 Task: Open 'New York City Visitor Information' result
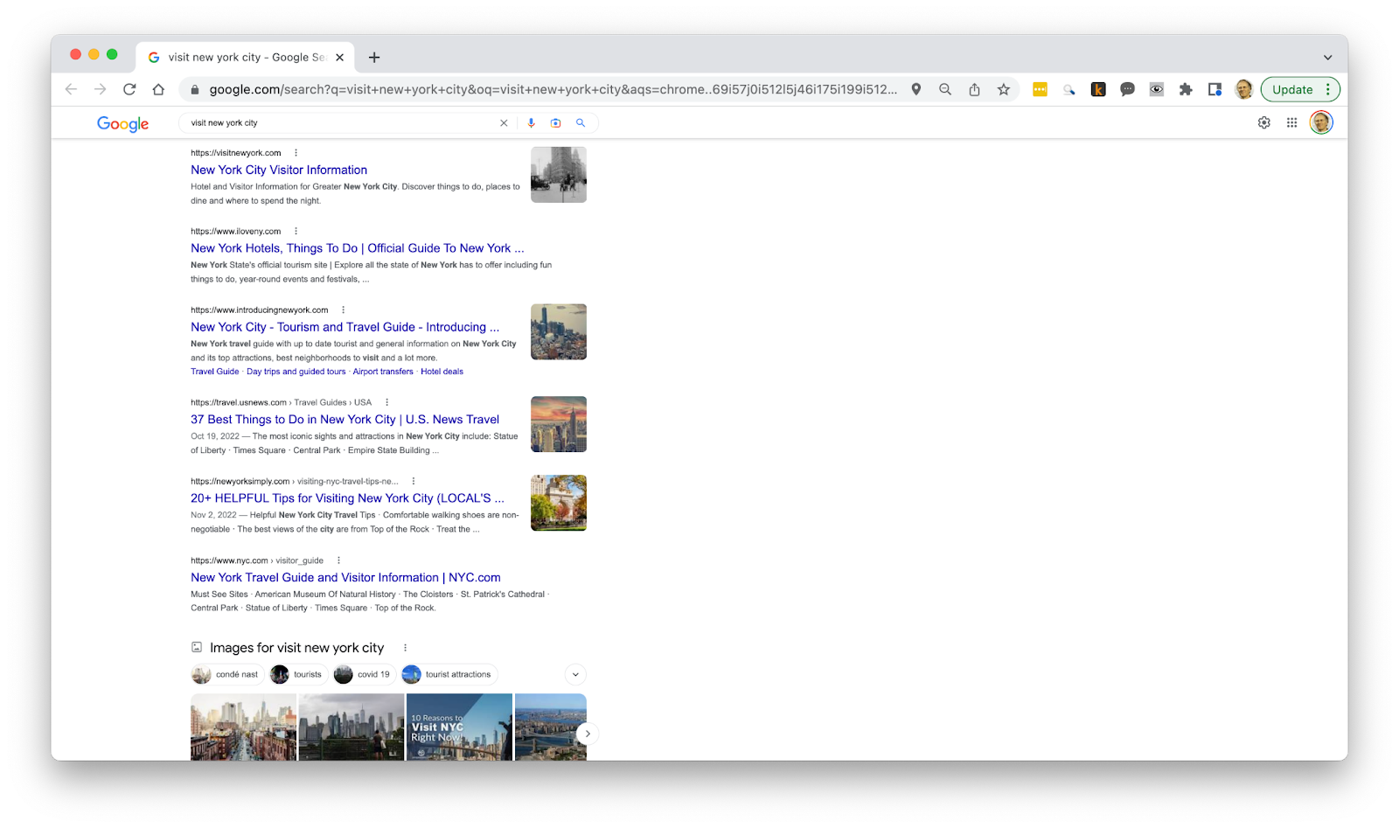(279, 170)
